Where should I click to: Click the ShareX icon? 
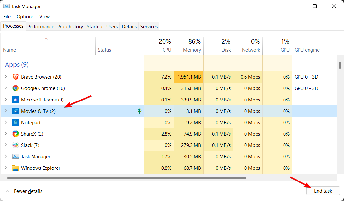(15, 134)
